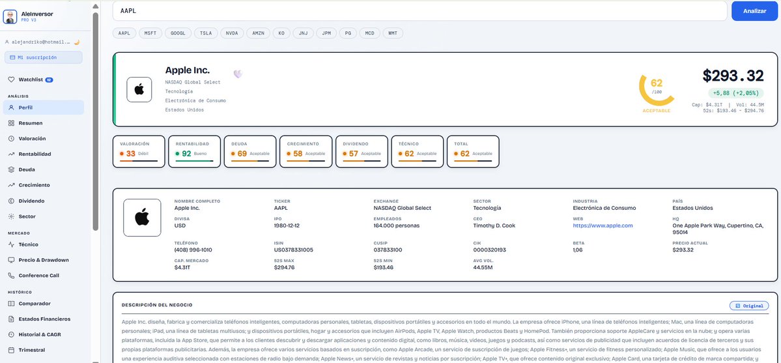
Task: Click Precio & Drawdown monitor icon
Action: click(x=12, y=260)
